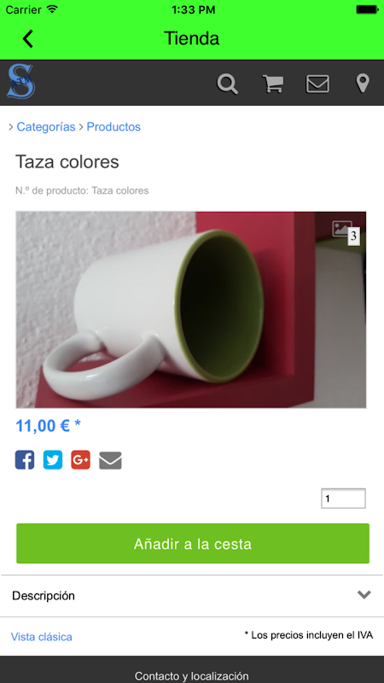384x683 pixels.
Task: Share product by email icon
Action: tap(110, 460)
